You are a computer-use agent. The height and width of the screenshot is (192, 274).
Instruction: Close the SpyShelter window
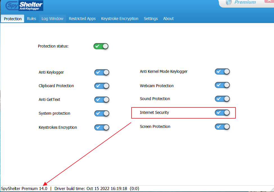point(270,1)
